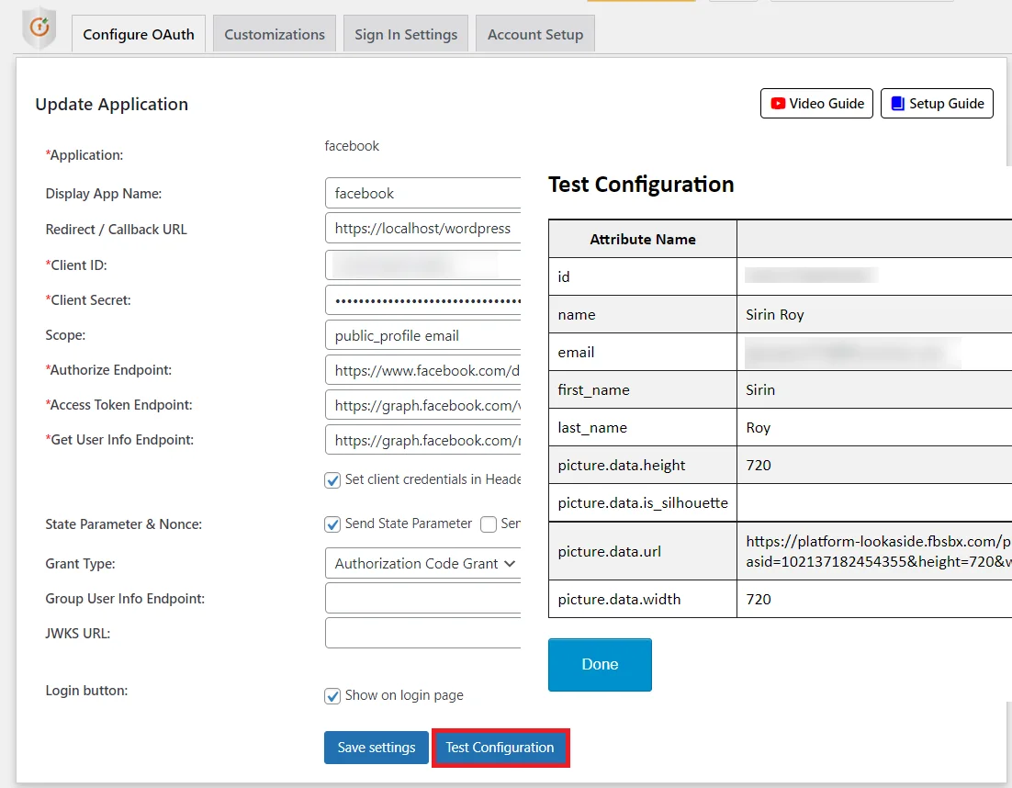1012x788 pixels.
Task: Uncheck Send State Parameter checkbox
Action: click(332, 524)
